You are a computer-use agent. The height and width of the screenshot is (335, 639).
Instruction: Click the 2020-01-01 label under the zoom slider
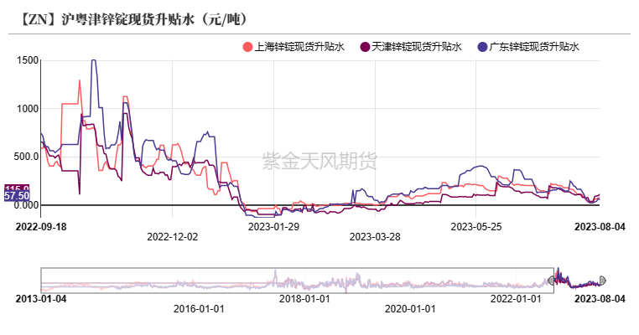coord(408,308)
